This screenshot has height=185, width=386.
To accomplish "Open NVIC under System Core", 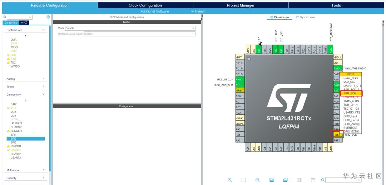I will (x=14, y=51).
